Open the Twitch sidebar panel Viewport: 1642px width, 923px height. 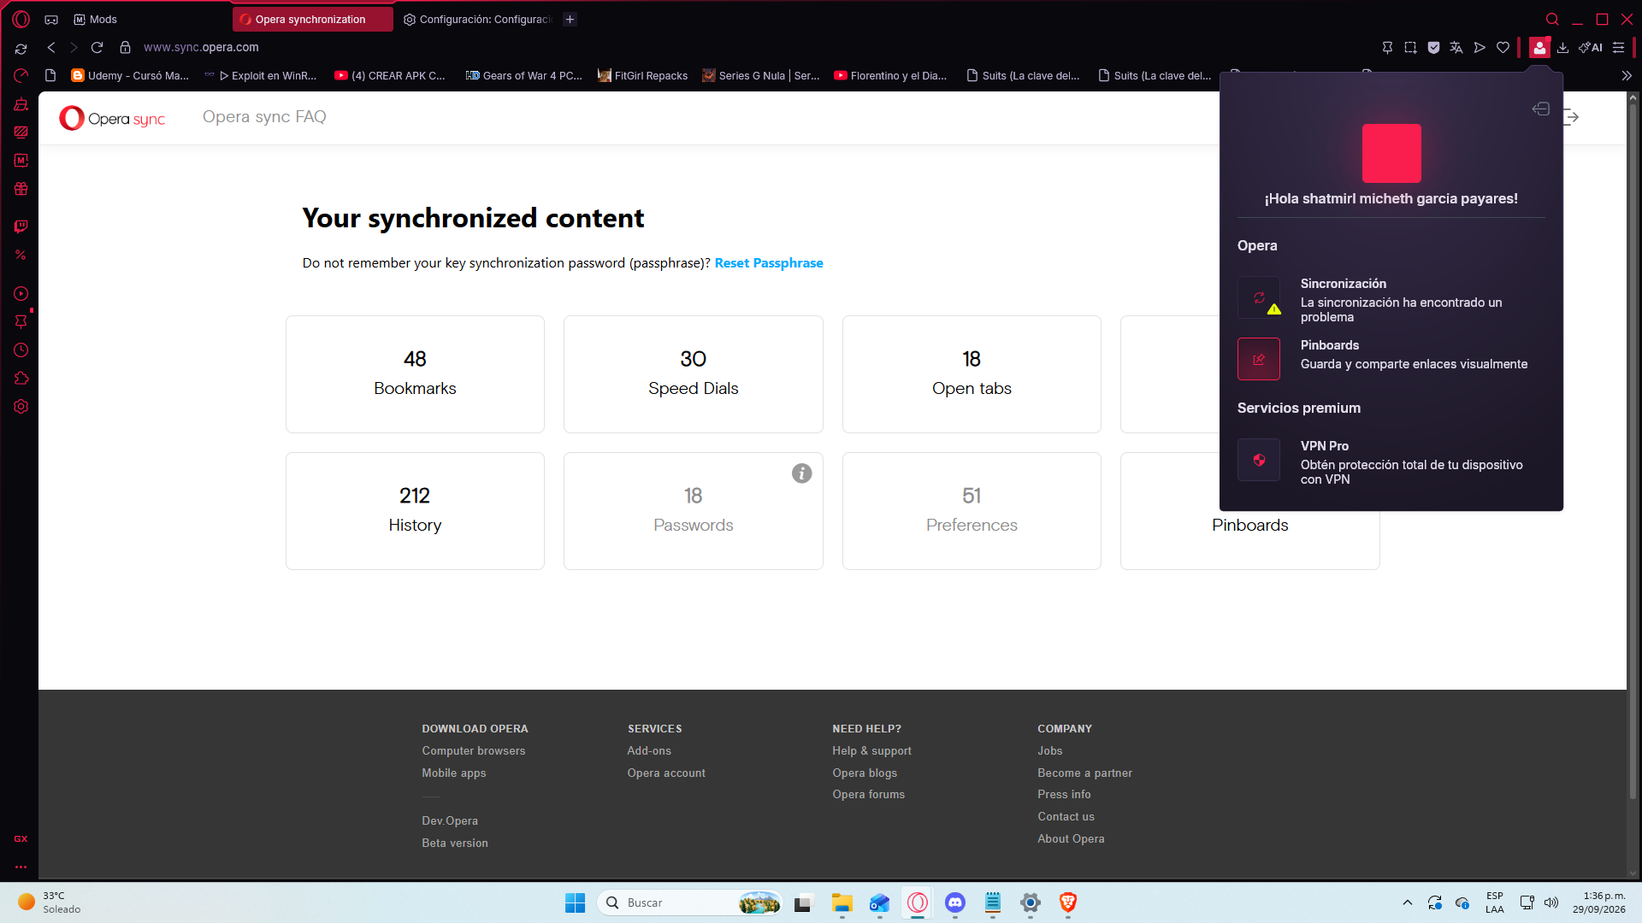pos(21,226)
